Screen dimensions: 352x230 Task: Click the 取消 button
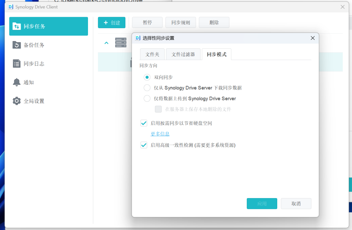(296, 204)
